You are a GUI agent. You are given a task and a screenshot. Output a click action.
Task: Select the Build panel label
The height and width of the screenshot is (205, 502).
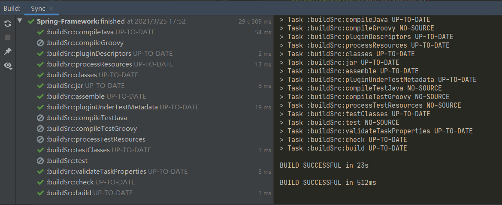pos(12,9)
